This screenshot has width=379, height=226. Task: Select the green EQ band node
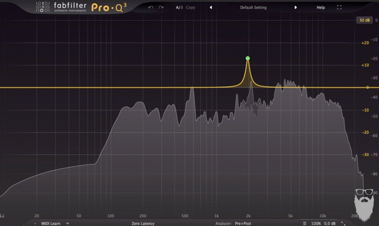(248, 58)
